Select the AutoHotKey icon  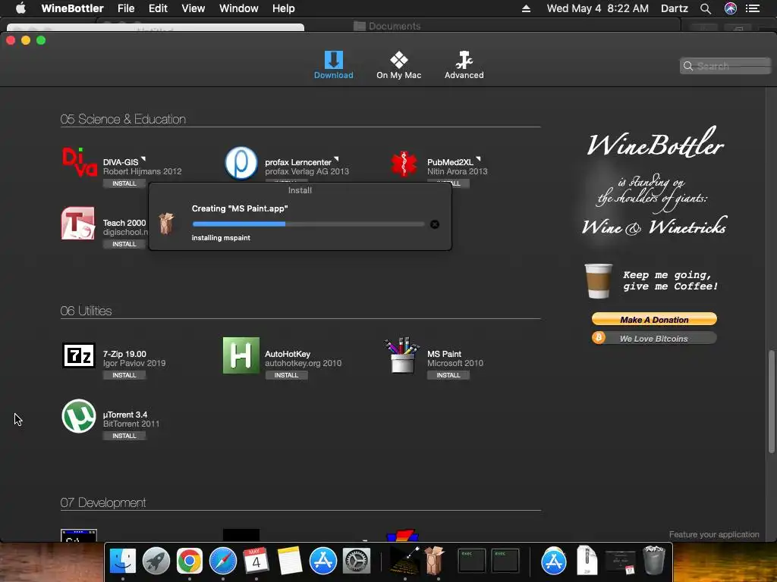(x=241, y=355)
